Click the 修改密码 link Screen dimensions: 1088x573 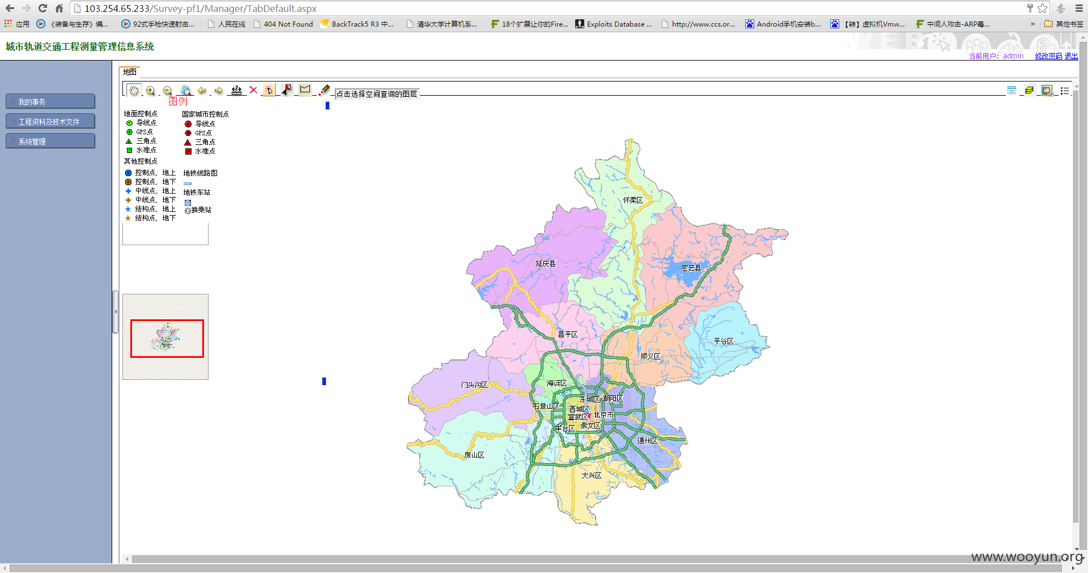pos(1048,56)
